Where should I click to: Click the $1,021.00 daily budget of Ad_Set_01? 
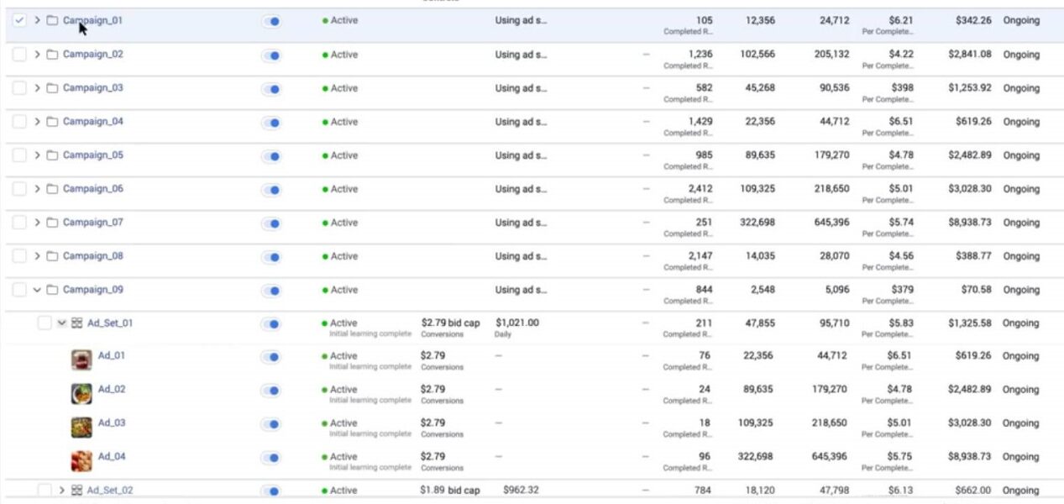pos(517,323)
